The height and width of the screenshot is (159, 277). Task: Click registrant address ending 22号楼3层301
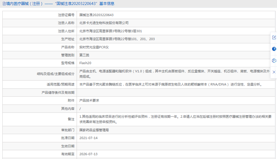click(111, 31)
